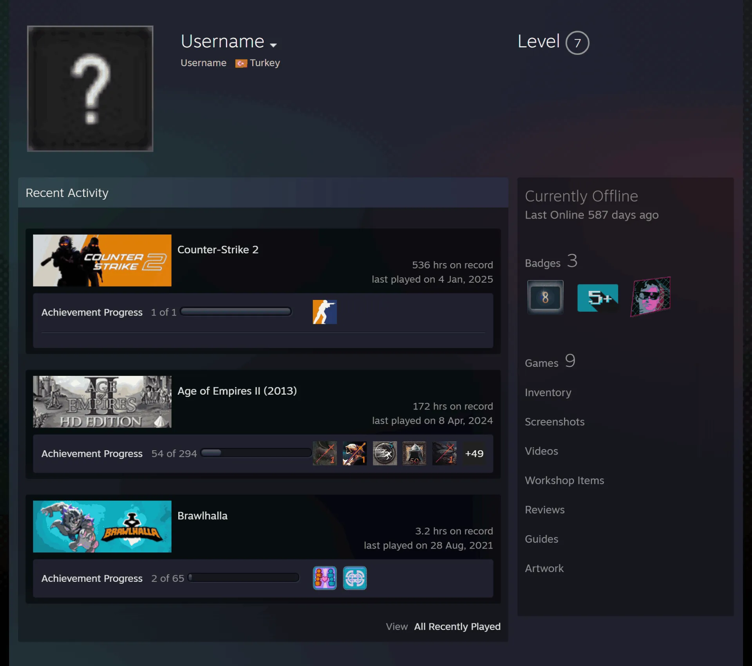Click the Counter-Strike 2 achievement icon
The height and width of the screenshot is (666, 752).
[325, 312]
